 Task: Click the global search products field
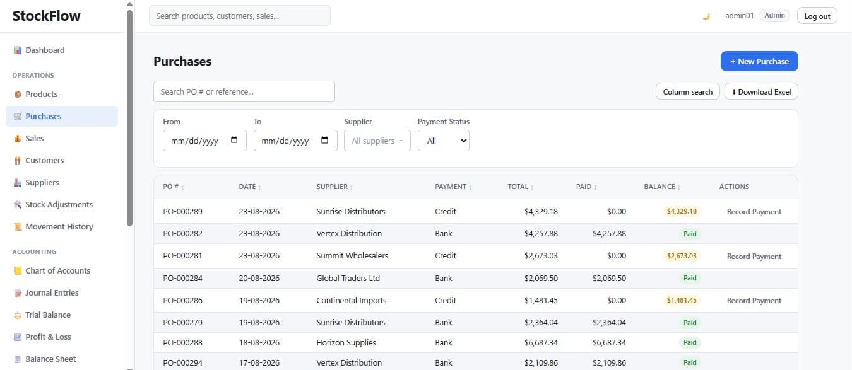[x=240, y=16]
